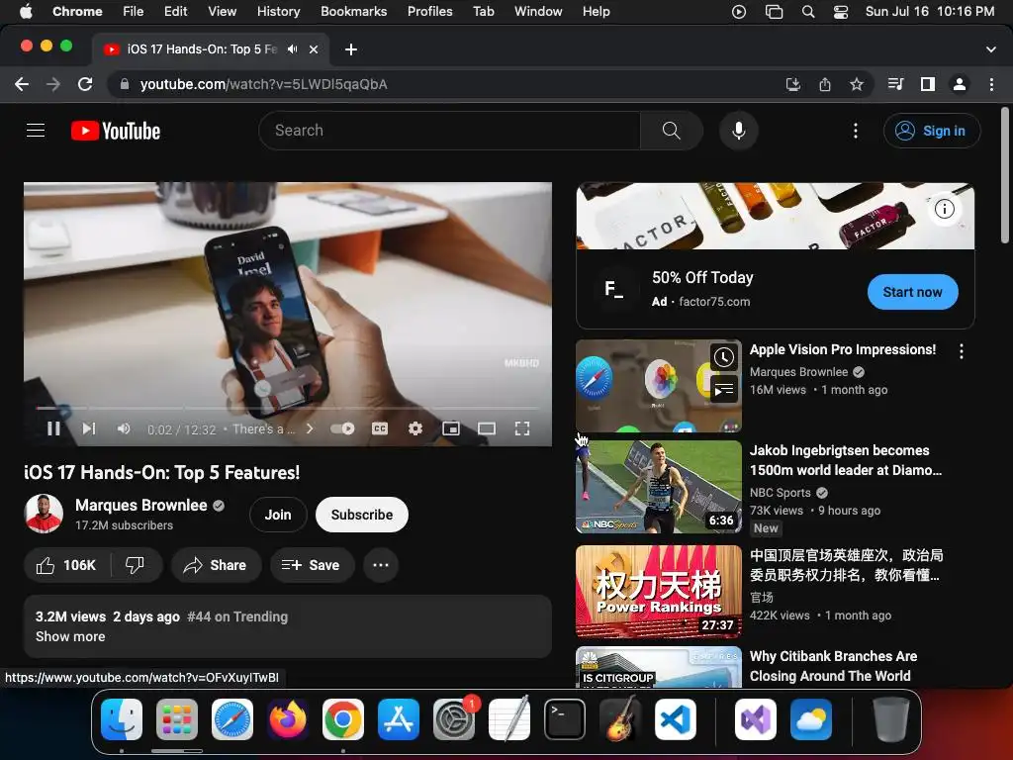Skip to next video in player
1013x760 pixels.
pyautogui.click(x=89, y=428)
